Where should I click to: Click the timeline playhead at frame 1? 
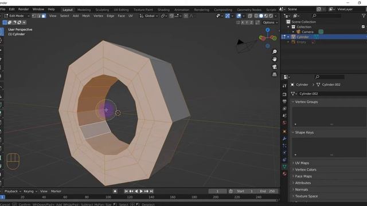2,197
